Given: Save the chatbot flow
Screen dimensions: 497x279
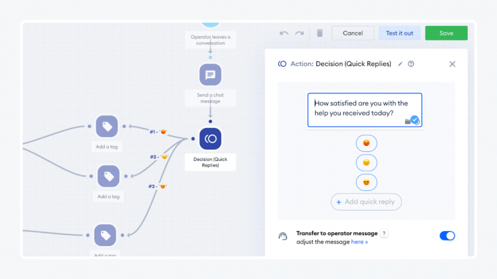Looking at the screenshot, I should (446, 33).
